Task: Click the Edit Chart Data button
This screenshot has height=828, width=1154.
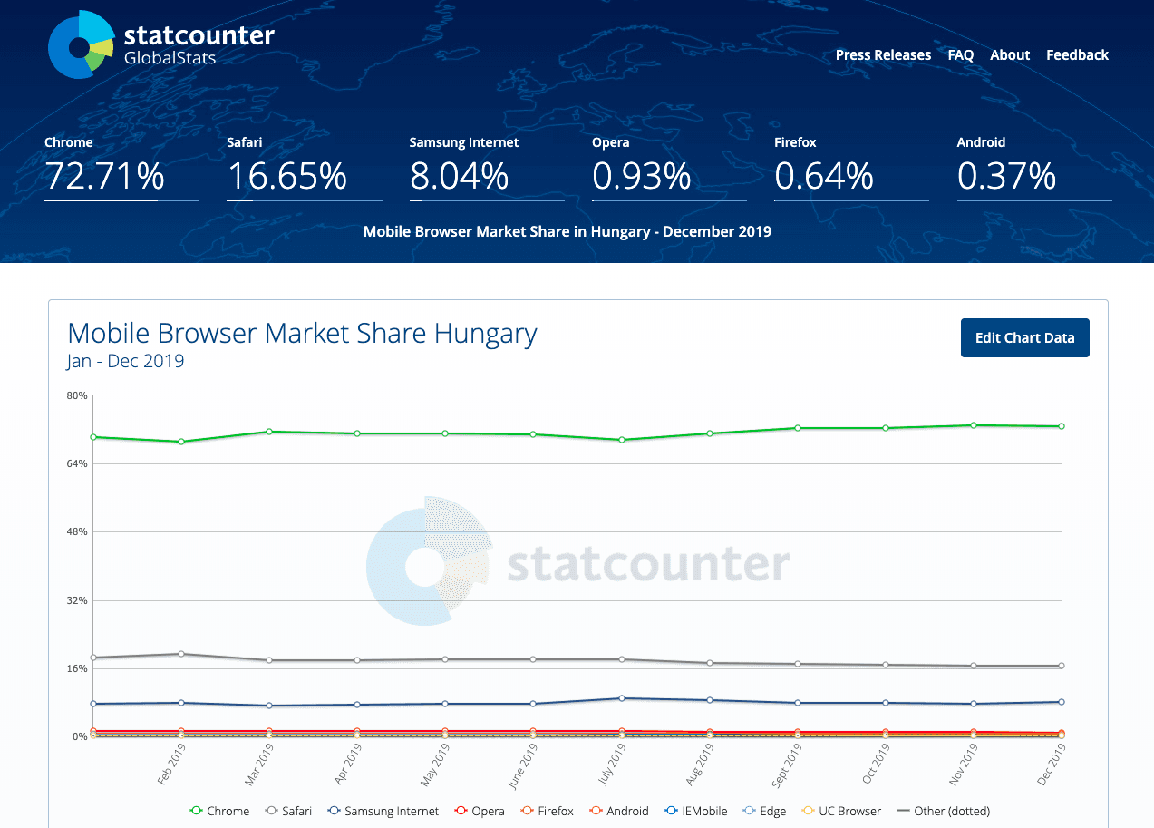Action: click(1024, 338)
